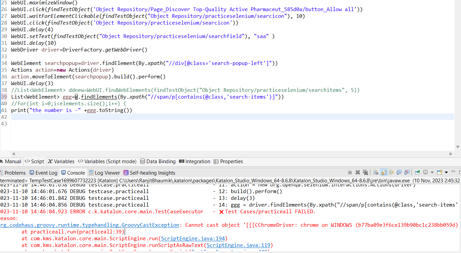Open the Display Selected Console dropdown arrow
461x253 pixels.
(x=432, y=172)
